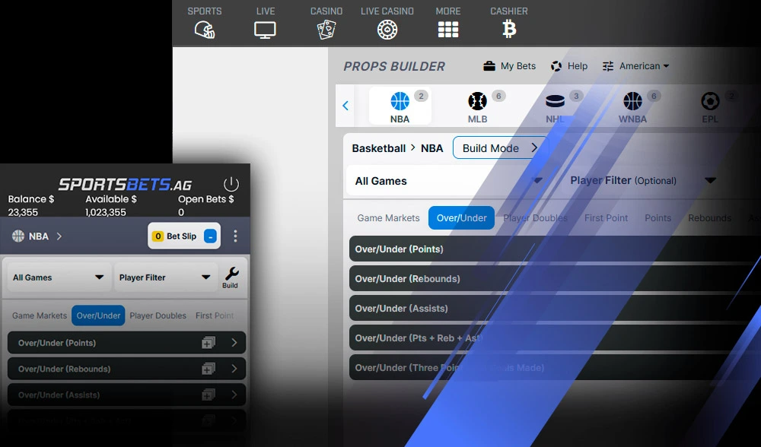
Task: Expand mobile Over/Under (Assists) chevron
Action: (234, 395)
